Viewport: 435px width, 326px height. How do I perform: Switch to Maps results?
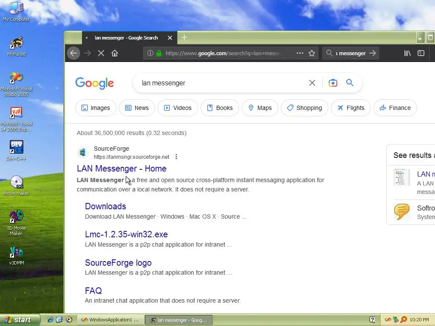click(x=260, y=108)
